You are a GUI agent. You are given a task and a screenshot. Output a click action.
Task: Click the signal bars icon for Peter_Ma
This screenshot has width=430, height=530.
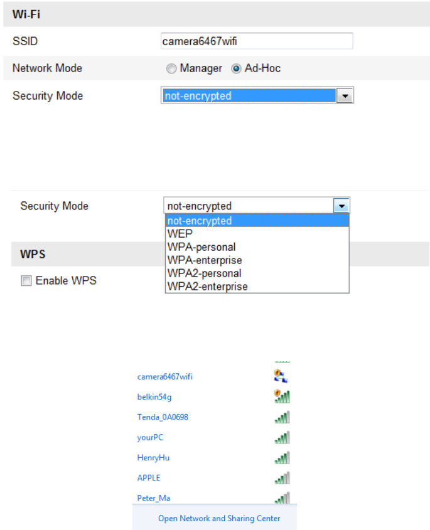[282, 498]
